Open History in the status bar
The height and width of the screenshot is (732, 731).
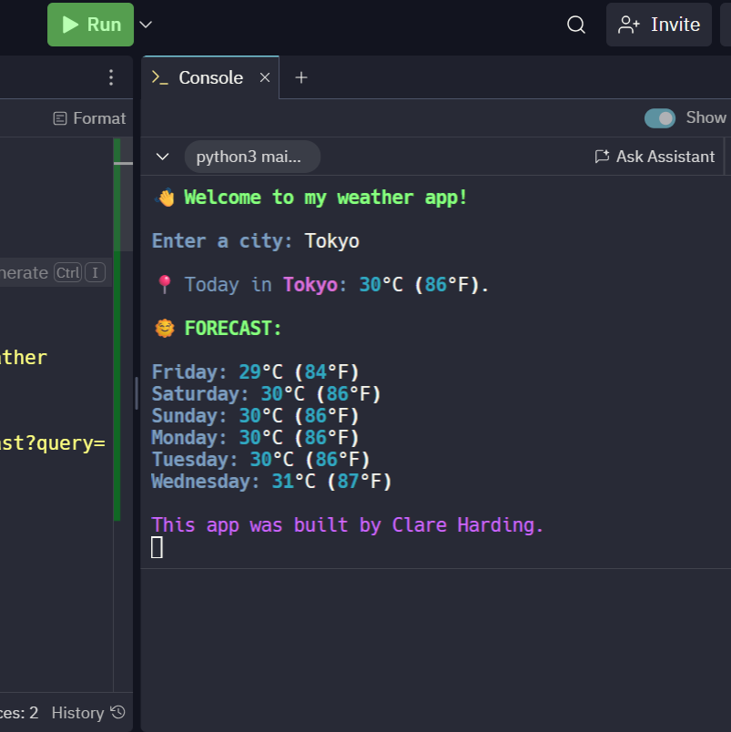(88, 712)
